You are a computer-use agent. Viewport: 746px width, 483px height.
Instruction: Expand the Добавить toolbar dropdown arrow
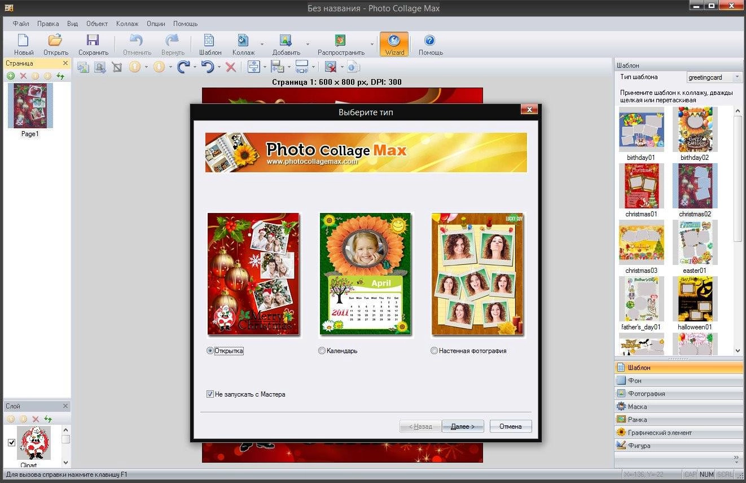308,45
